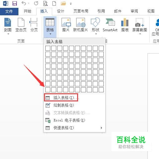Image resolution: width=159 pixels, height=159 pixels.
Task: Insert a 分页 page break
Action: (x=34, y=25)
